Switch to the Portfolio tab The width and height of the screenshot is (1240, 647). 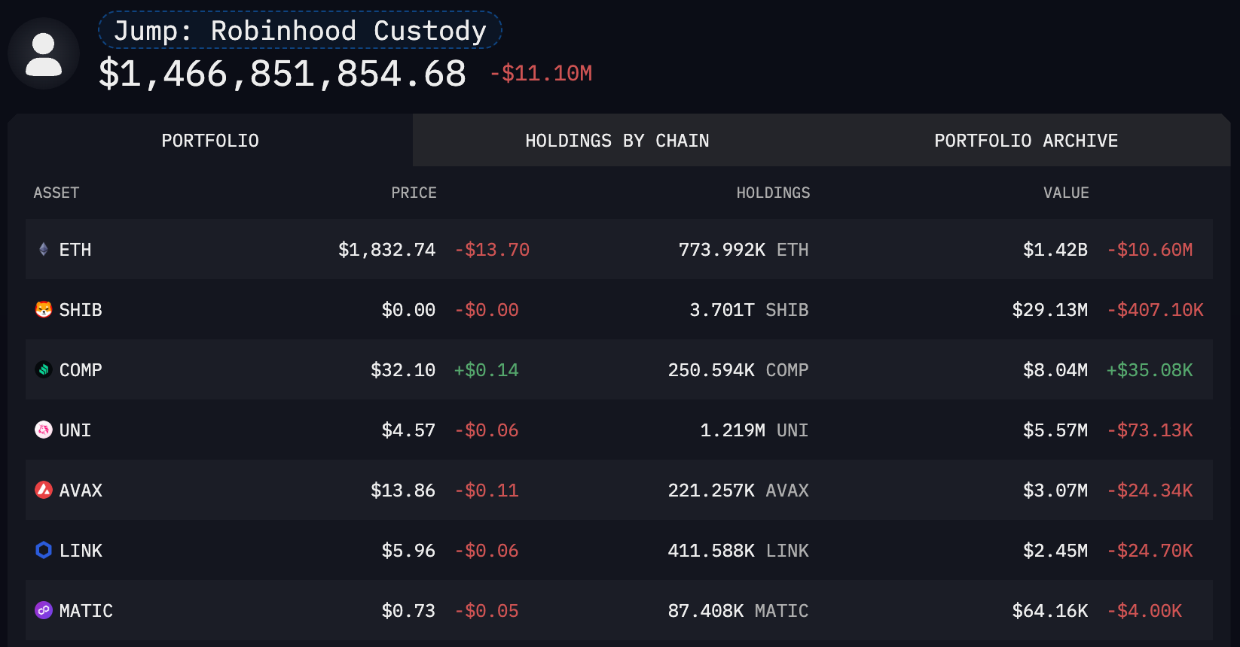[210, 141]
